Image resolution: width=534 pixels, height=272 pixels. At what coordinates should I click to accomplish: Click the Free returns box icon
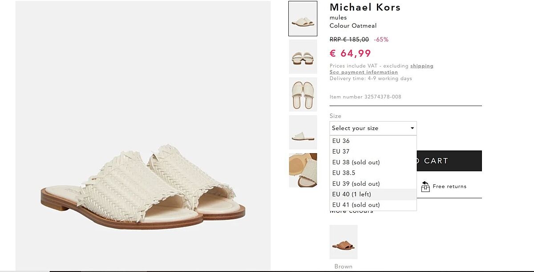tap(425, 187)
